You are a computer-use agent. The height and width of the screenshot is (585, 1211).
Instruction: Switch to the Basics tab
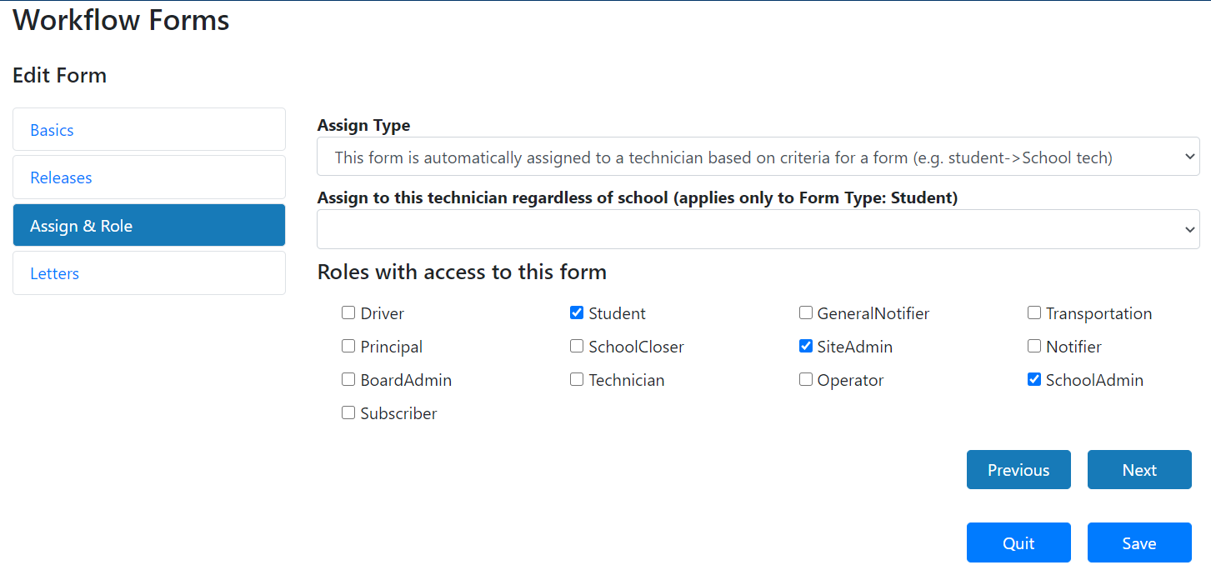pos(148,129)
